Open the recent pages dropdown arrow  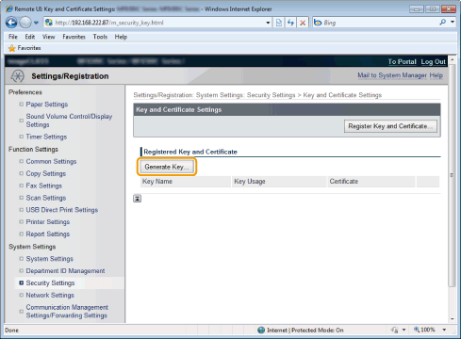point(36,23)
